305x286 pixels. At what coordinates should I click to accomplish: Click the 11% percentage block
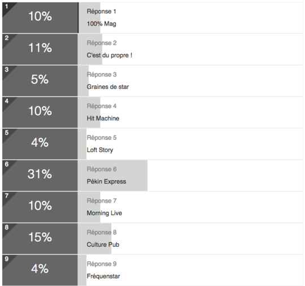[x=40, y=49]
